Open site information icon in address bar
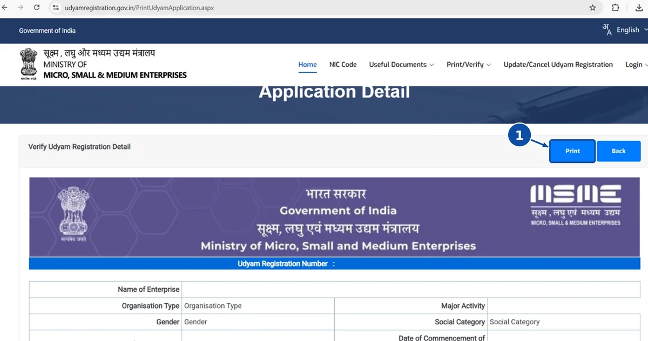Screen dimensions: 648x341 coord(55,8)
